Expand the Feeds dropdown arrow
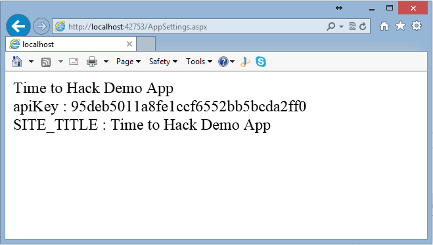Viewport: 433px width, 245px height. 60,62
